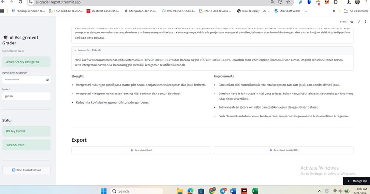Click the Share button

click(x=343, y=22)
